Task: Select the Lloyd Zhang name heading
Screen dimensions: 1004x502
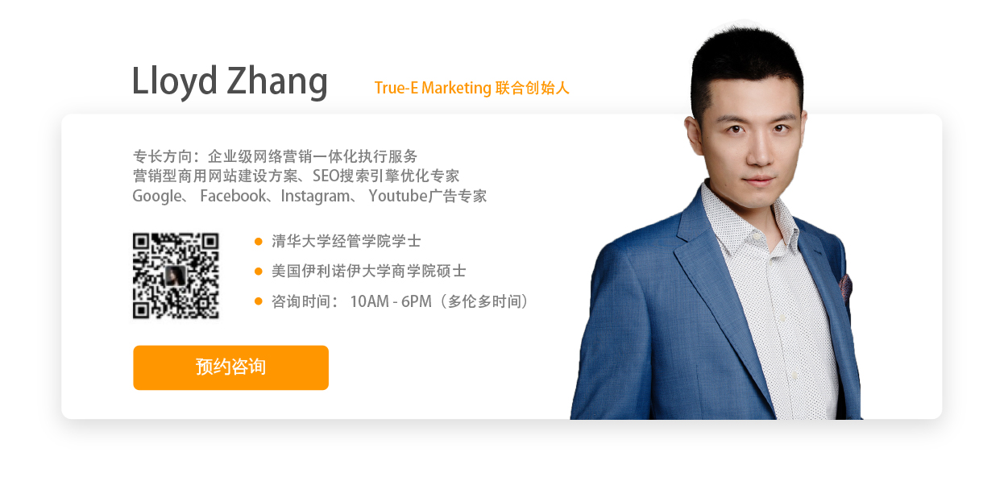Action: 230,81
